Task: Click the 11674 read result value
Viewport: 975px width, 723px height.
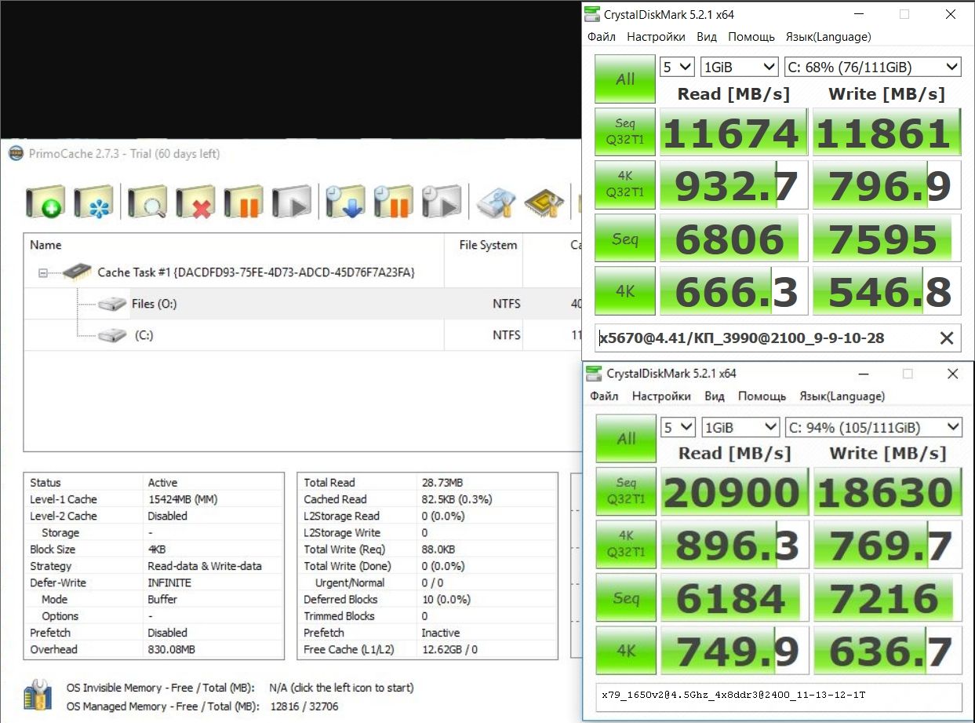Action: tap(733, 132)
